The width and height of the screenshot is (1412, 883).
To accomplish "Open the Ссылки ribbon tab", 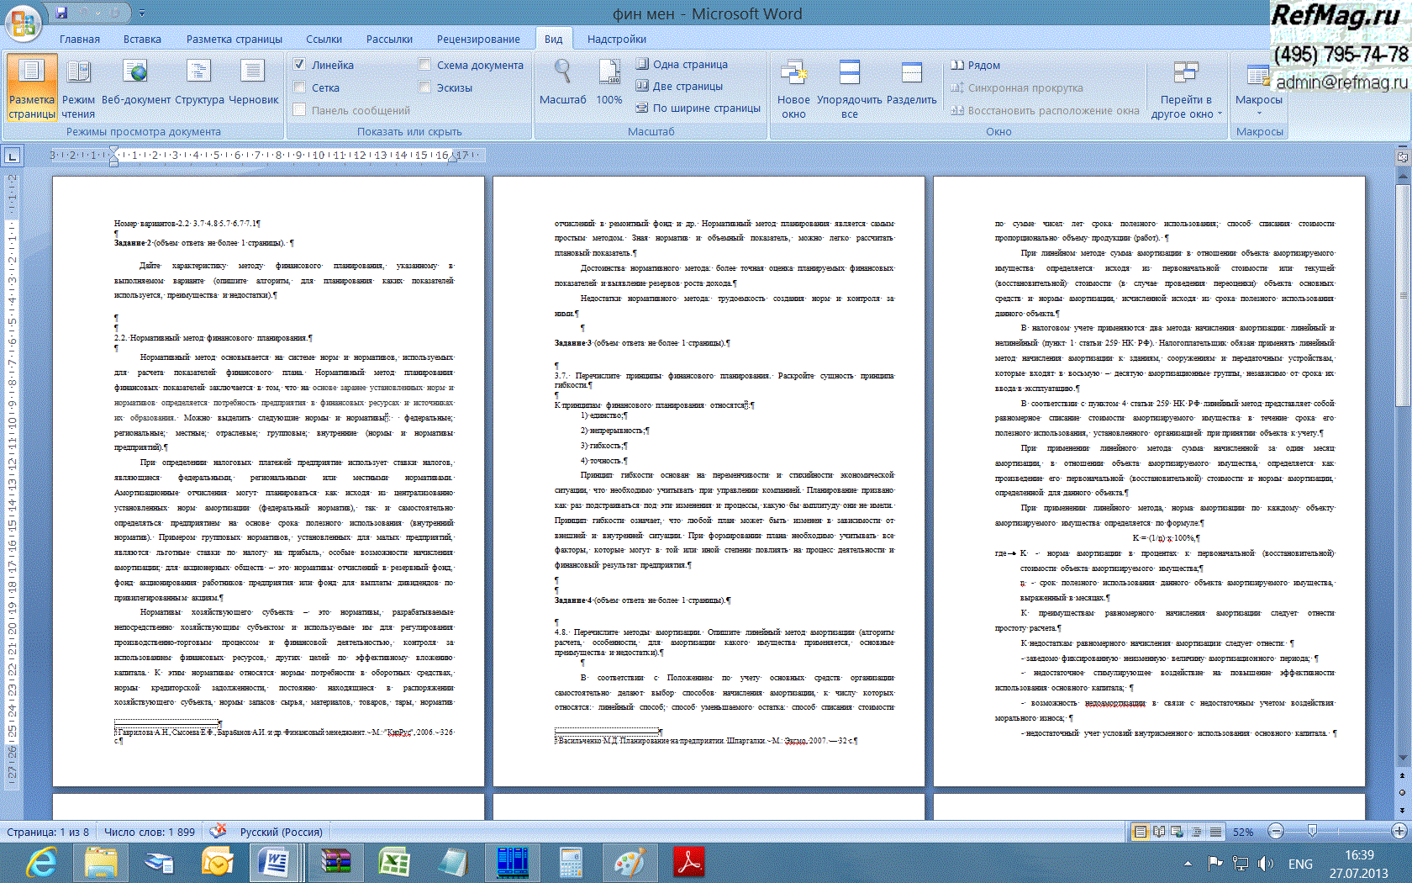I will pyautogui.click(x=324, y=39).
